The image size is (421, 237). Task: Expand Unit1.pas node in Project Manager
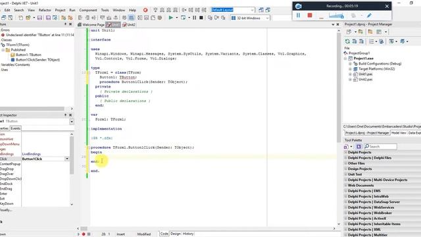pyautogui.click(x=350, y=74)
